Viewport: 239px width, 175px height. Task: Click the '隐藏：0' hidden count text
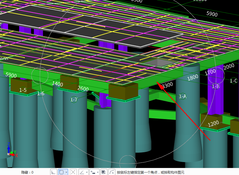[x=27, y=172]
